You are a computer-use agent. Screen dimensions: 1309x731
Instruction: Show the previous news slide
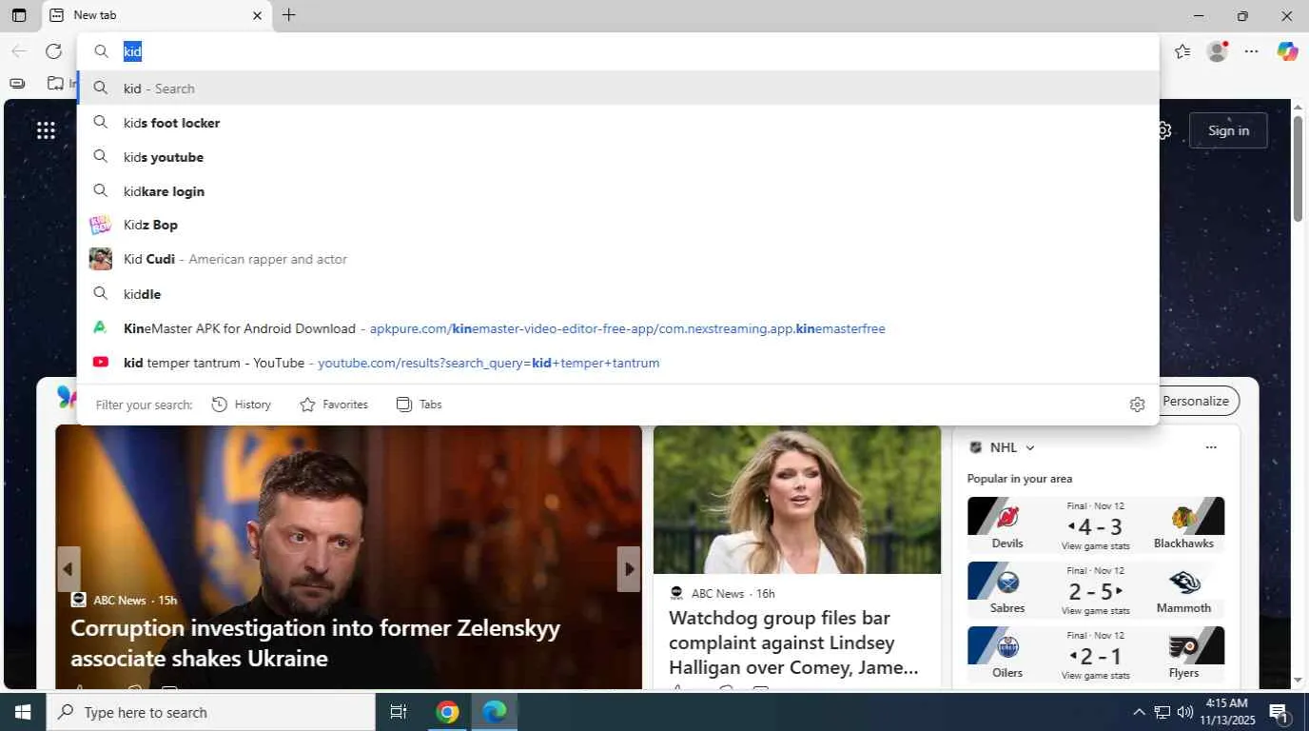[x=68, y=569]
